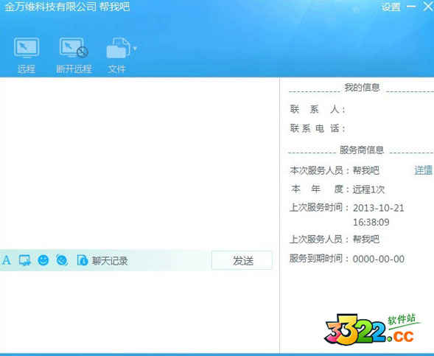Start a remote session with 远程 icon
This screenshot has height=356, width=434.
point(27,48)
